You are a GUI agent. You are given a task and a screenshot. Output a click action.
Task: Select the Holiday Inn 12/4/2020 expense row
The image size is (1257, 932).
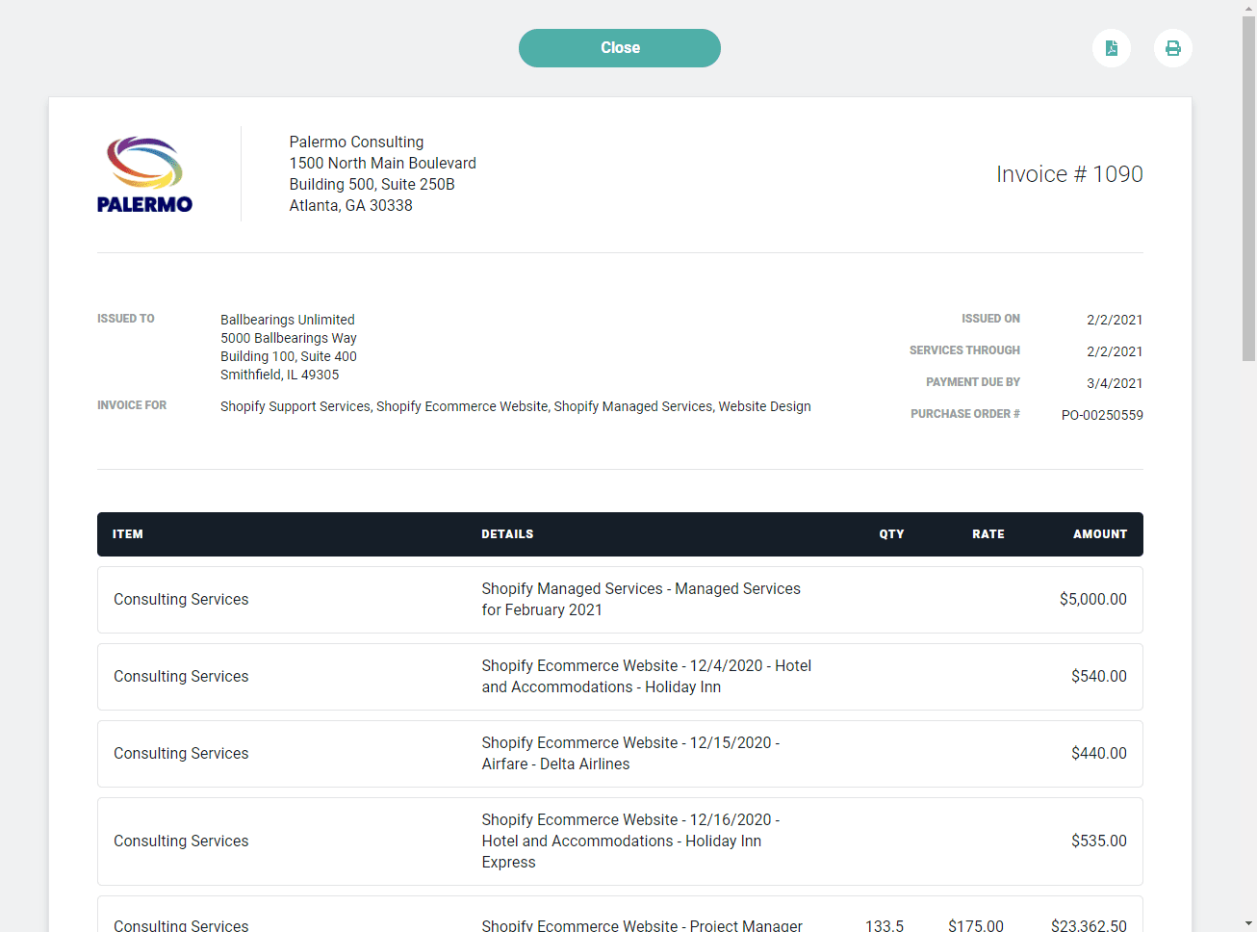pyautogui.click(x=620, y=677)
